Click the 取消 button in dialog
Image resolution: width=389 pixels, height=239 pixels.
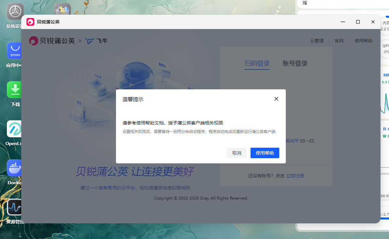click(x=237, y=153)
